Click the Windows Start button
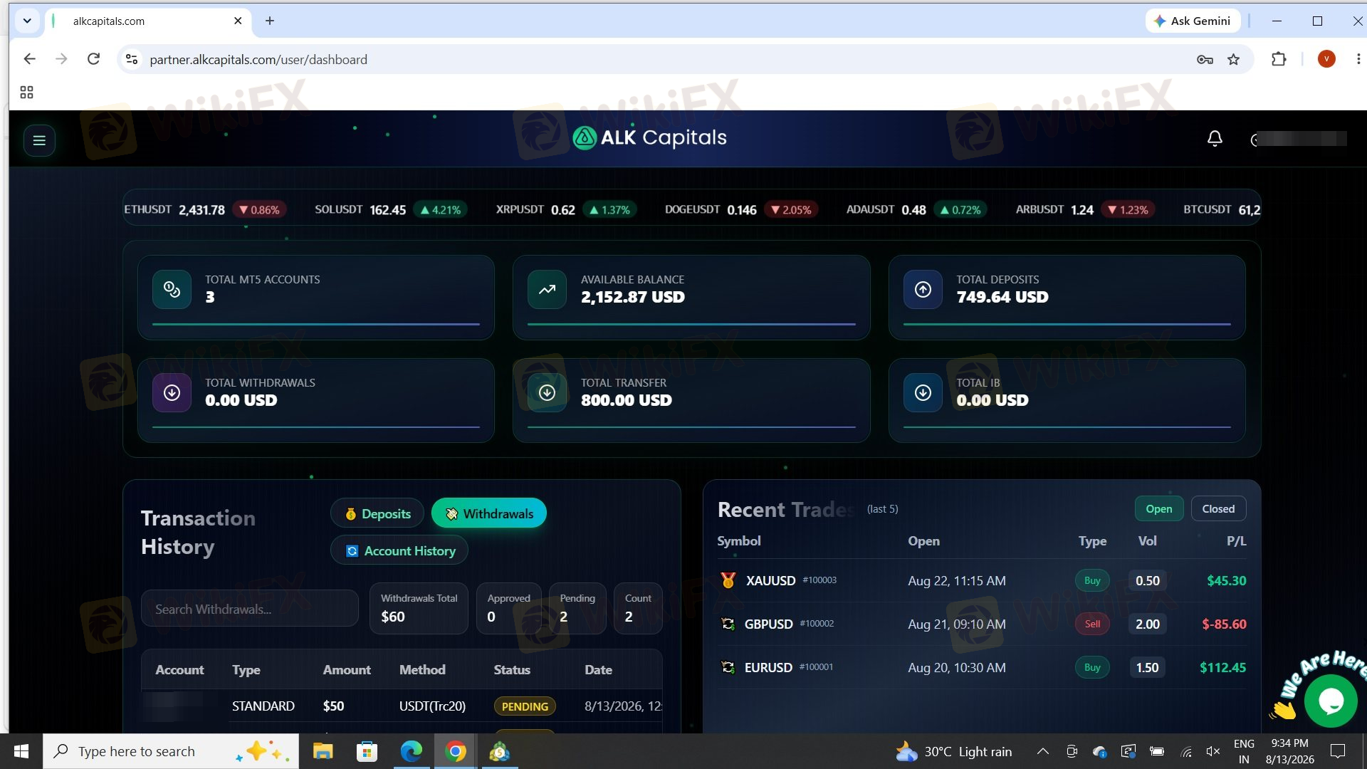This screenshot has width=1367, height=769. pos(21,751)
